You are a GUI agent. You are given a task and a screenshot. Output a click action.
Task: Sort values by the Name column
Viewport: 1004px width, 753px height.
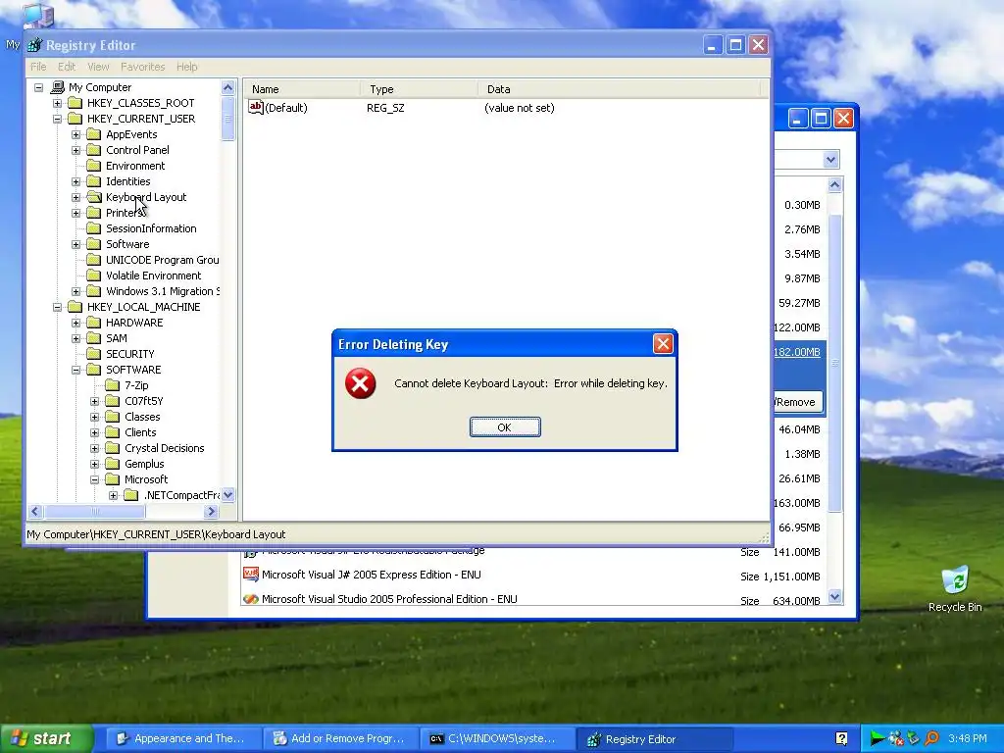coord(301,89)
